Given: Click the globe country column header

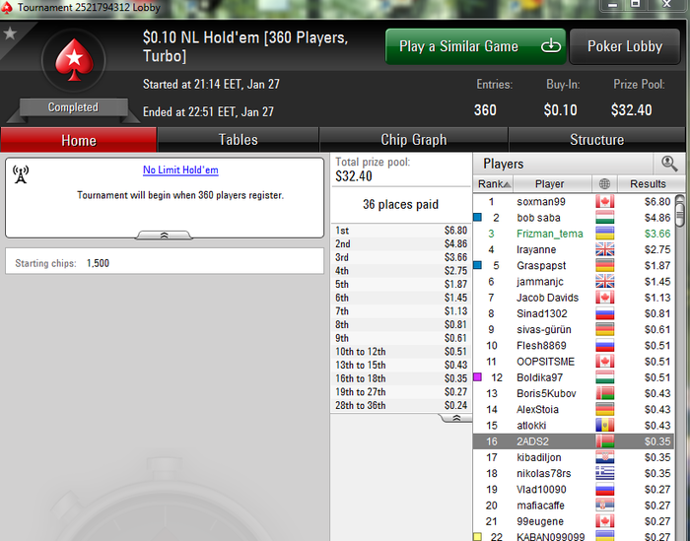Looking at the screenshot, I should coord(604,184).
